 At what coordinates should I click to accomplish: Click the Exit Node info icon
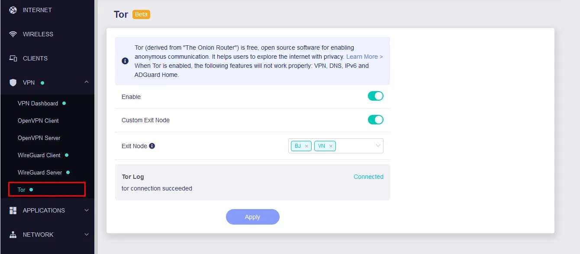tap(152, 146)
